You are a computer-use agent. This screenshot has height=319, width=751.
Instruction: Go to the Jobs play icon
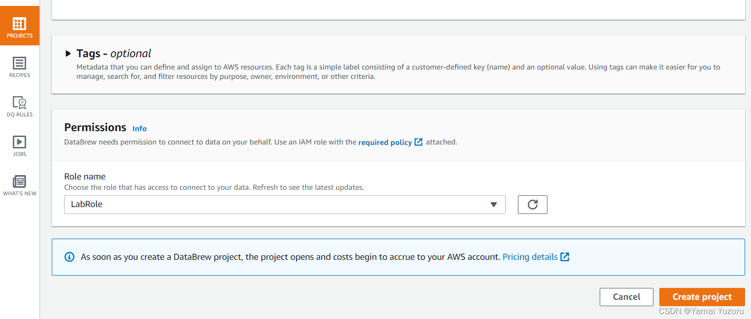coord(20,142)
